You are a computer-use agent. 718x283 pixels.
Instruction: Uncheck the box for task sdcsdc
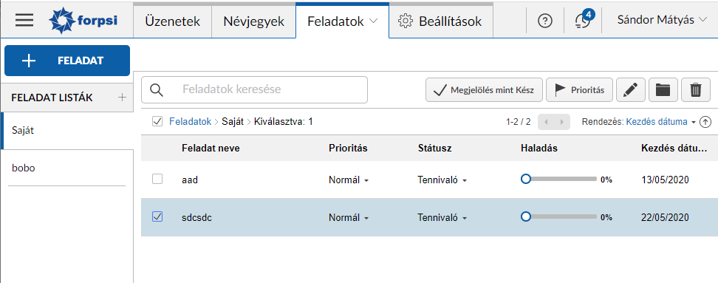157,216
